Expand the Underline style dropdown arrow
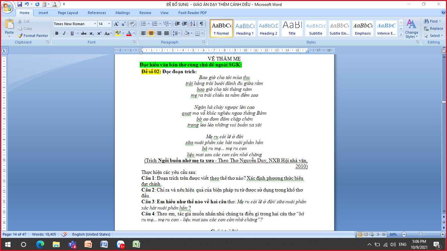The height and width of the screenshot is (251, 447). coord(77,33)
